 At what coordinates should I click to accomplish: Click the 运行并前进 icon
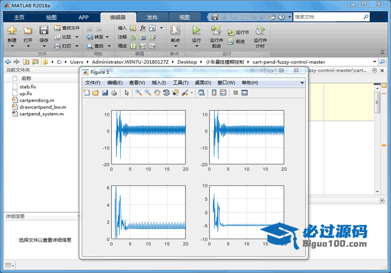click(216, 30)
